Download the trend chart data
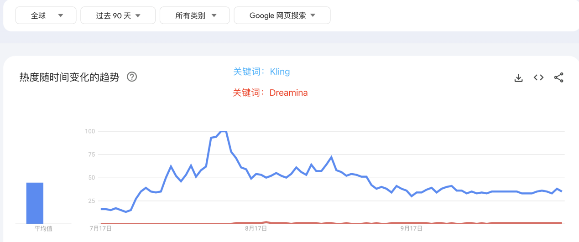The image size is (579, 242). click(x=518, y=78)
